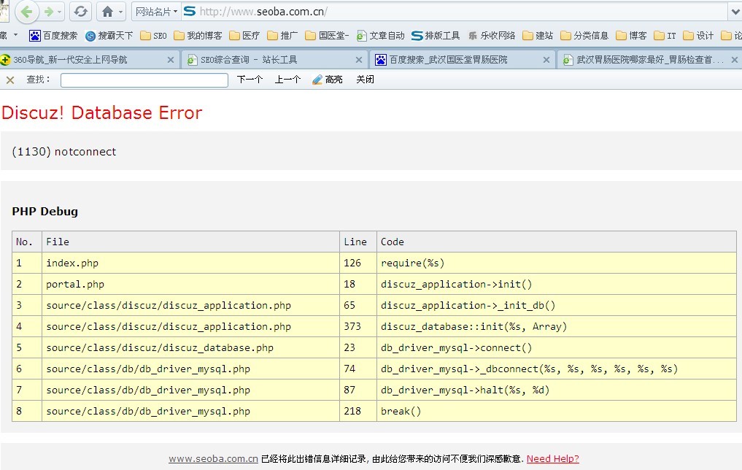Screen dimensions: 742x470
Task: Expand the address bar history dropdown
Action: (735, 12)
